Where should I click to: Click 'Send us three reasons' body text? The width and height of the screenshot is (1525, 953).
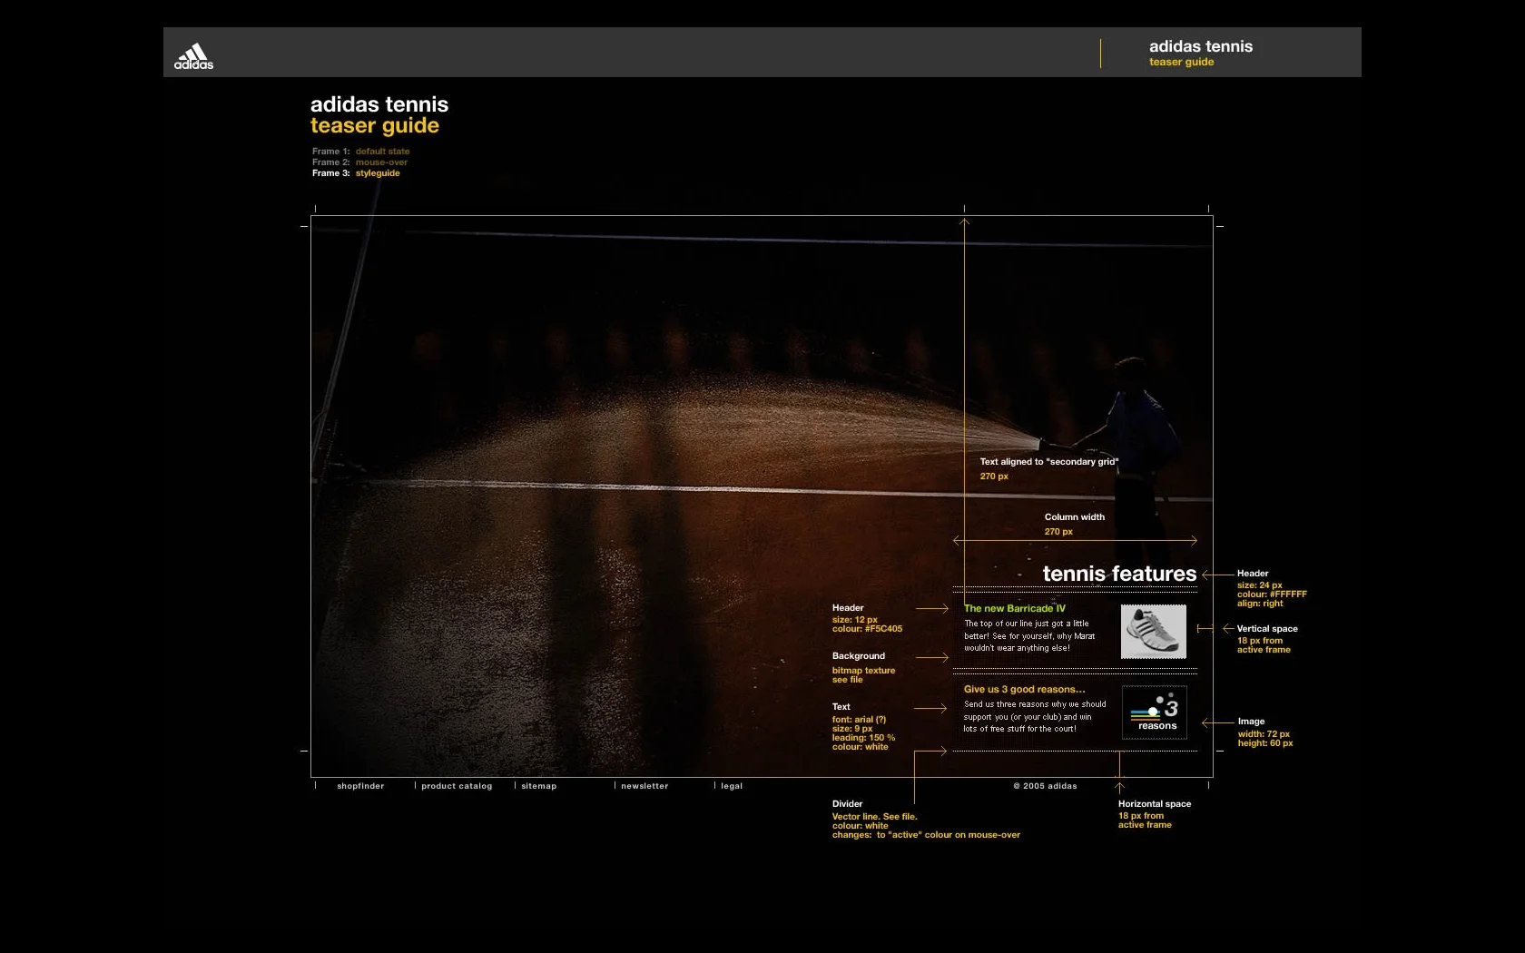[1035, 716]
